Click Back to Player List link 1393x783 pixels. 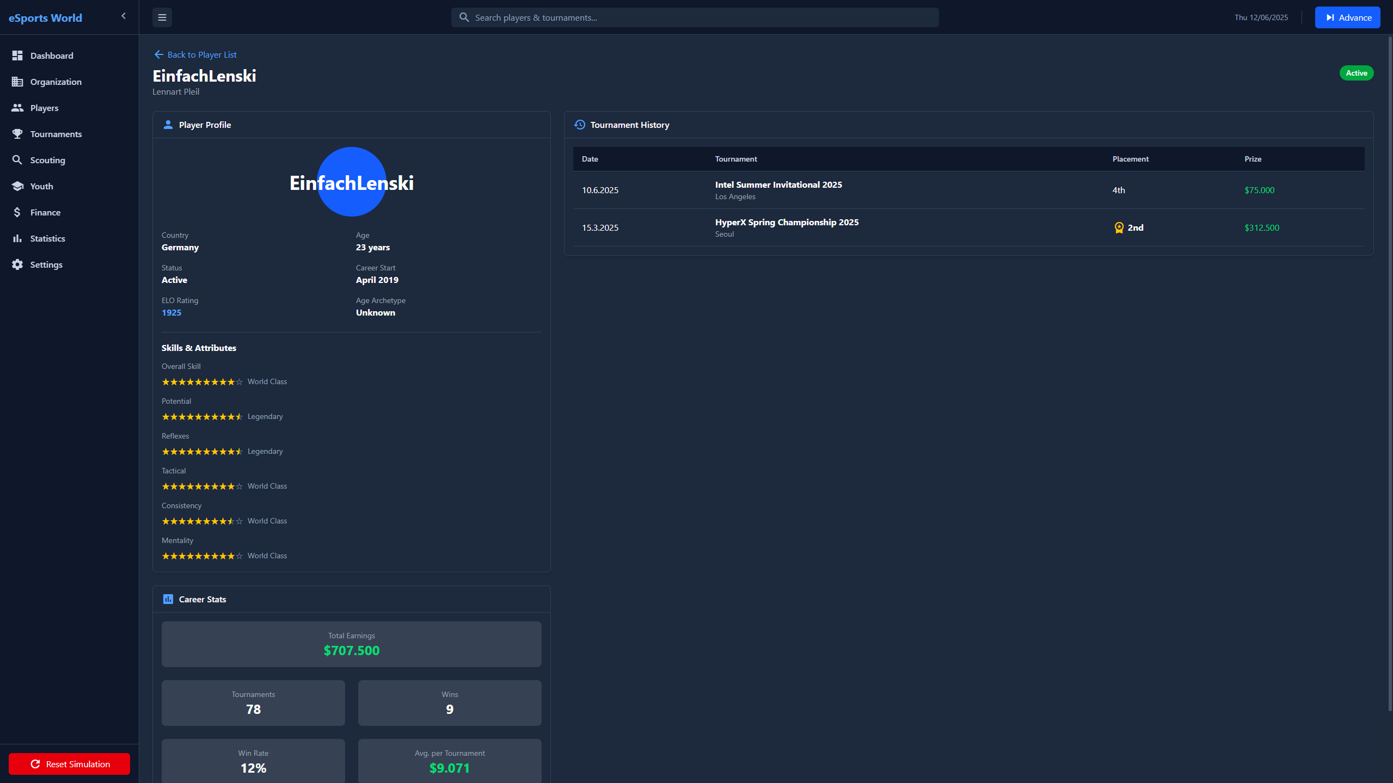[195, 54]
